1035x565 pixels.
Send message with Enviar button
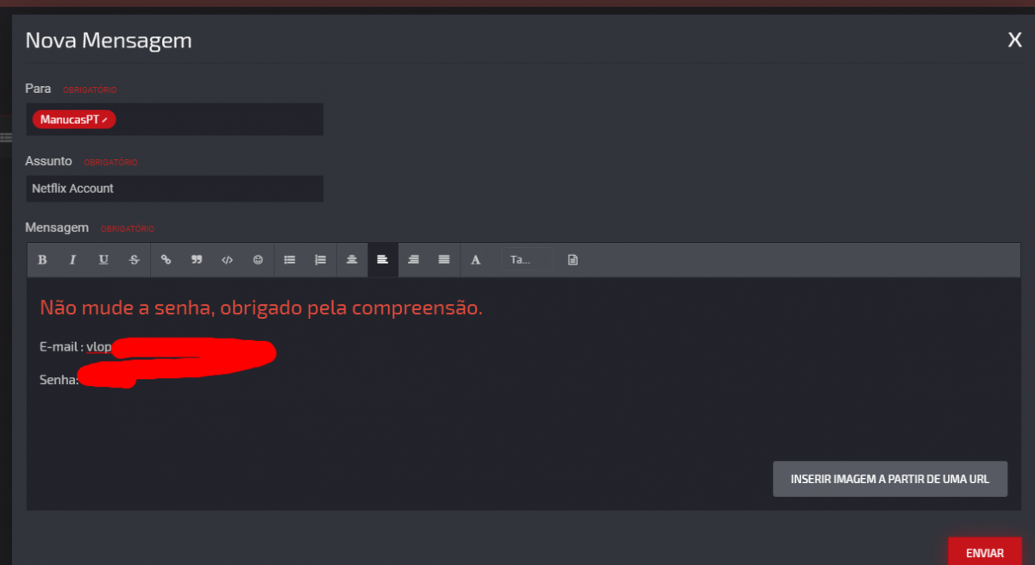pos(985,552)
